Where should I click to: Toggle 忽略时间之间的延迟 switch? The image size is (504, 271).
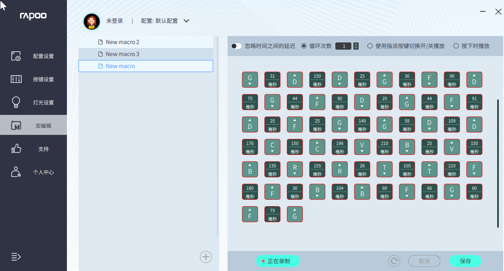pyautogui.click(x=236, y=46)
